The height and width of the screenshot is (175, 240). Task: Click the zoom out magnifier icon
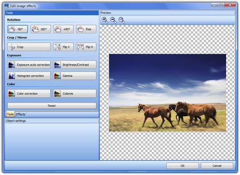pos(113,20)
